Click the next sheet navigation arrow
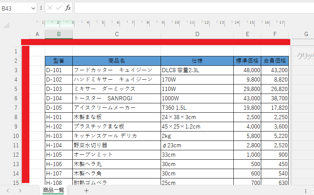The image size is (314, 195). pyautogui.click(x=20, y=190)
